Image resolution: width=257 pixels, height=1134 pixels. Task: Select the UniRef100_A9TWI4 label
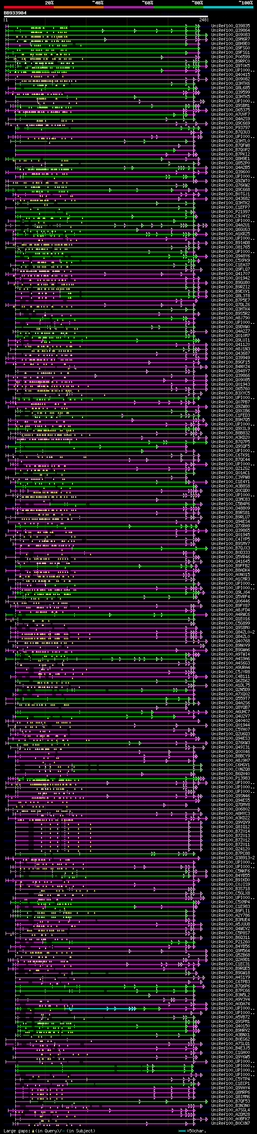coord(230,654)
